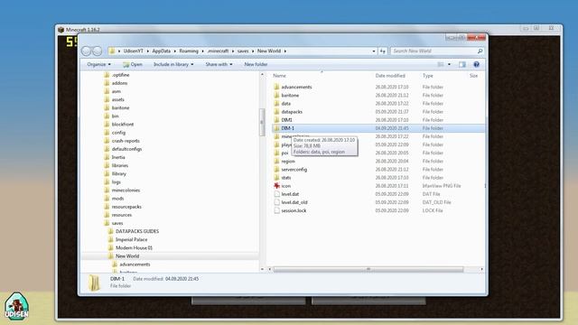Select the level.dat_old file
Screen dimensions: 578x325
pyautogui.click(x=294, y=202)
